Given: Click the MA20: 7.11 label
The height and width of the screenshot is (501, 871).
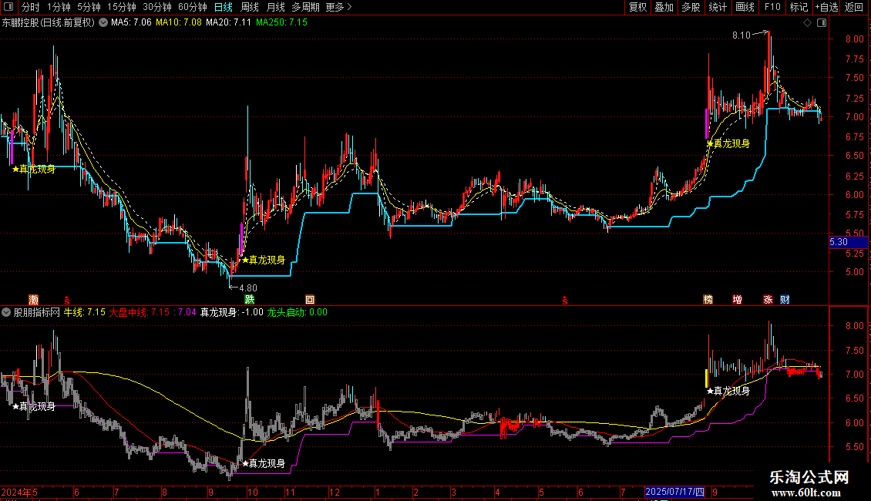Looking at the screenshot, I should (x=228, y=23).
